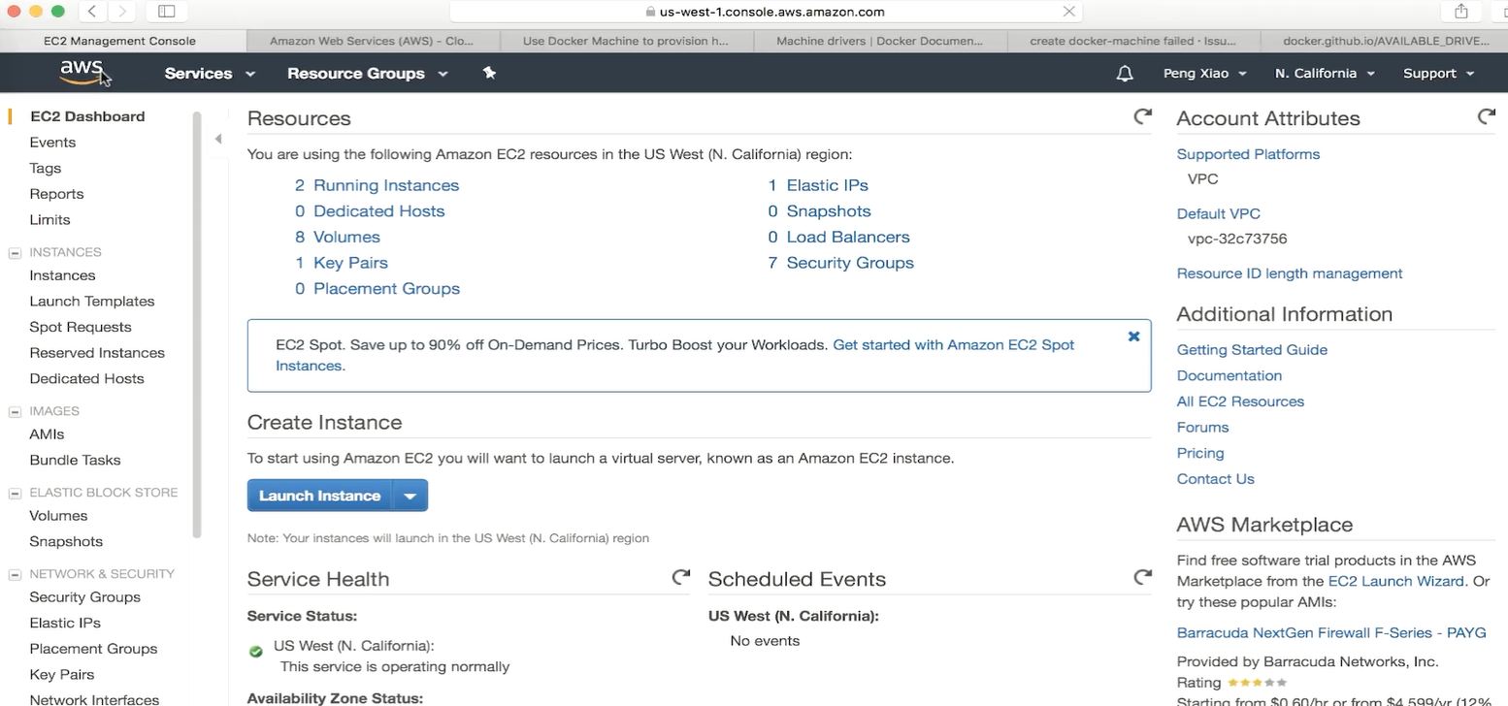Select Events in the sidebar
Image resolution: width=1508 pixels, height=706 pixels.
[x=52, y=143]
